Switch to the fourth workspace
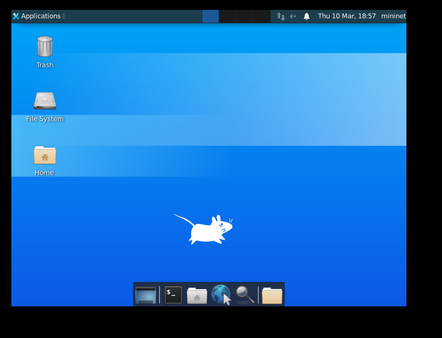This screenshot has height=338, width=442. [261, 16]
